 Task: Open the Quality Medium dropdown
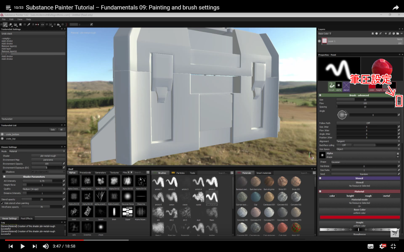tap(44, 189)
